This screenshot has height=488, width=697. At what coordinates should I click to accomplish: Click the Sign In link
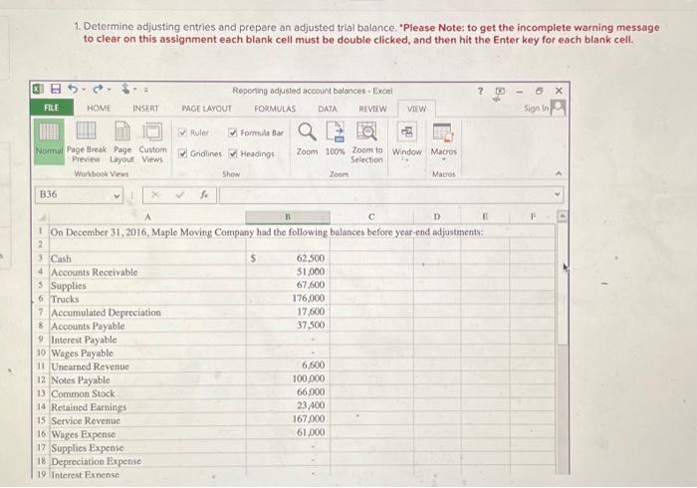536,108
